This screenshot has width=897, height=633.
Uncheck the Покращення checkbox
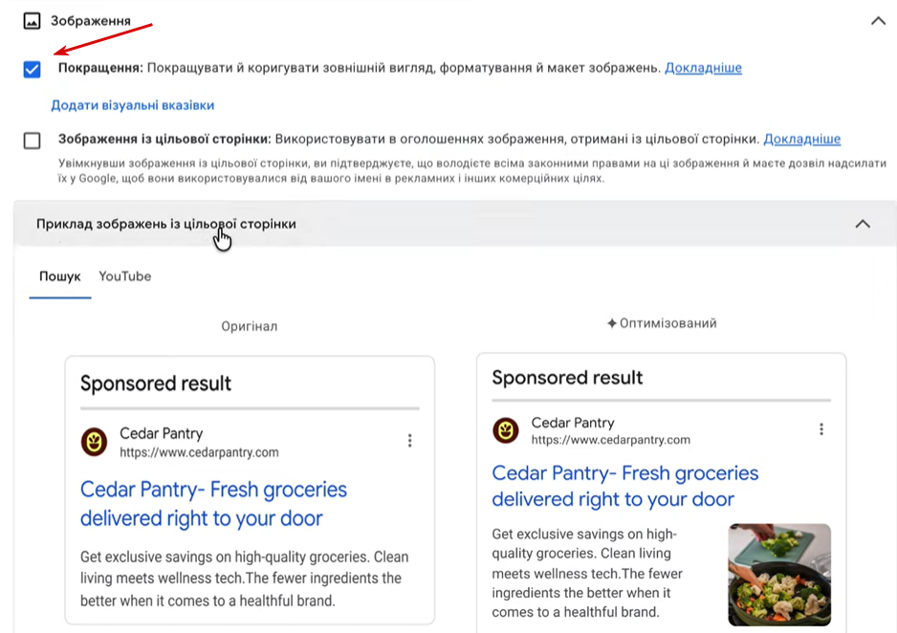click(x=33, y=69)
